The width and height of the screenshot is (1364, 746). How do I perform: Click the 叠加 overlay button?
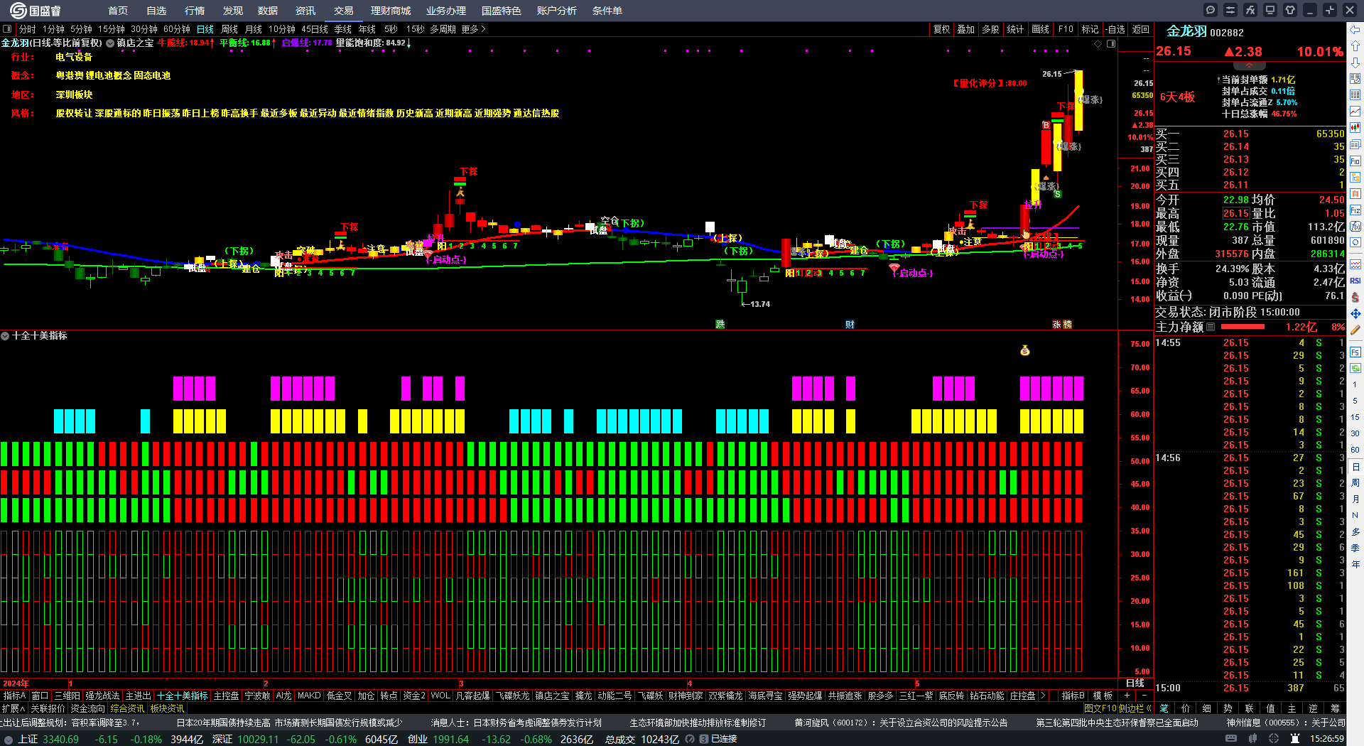tap(965, 29)
